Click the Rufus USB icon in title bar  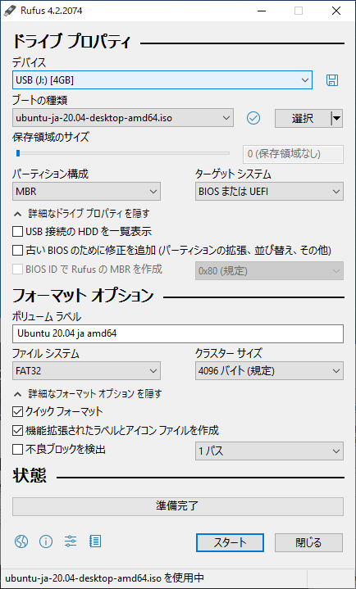click(10, 11)
